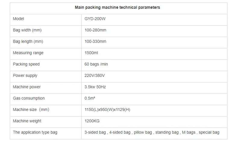
Task: Select the 'Measuring range' label
Action: tap(28, 53)
